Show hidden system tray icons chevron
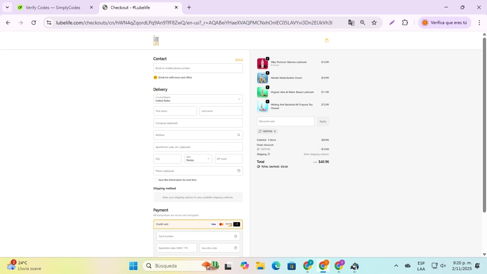487x274 pixels. pos(396,266)
